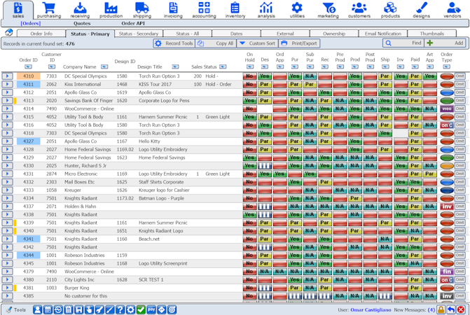Image resolution: width=470 pixels, height=315 pixels.
Task: Click the question mark help icon
Action: pyautogui.click(x=120, y=309)
